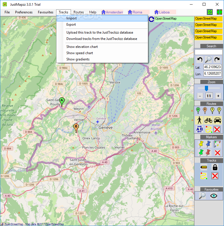The height and width of the screenshot is (226, 224).
Task: Refresh map with circular arrow icon
Action: click(151, 19)
